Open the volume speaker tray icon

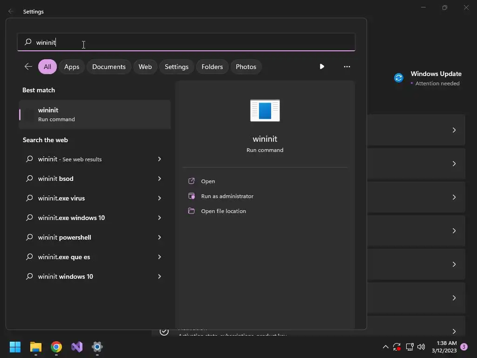(x=421, y=347)
